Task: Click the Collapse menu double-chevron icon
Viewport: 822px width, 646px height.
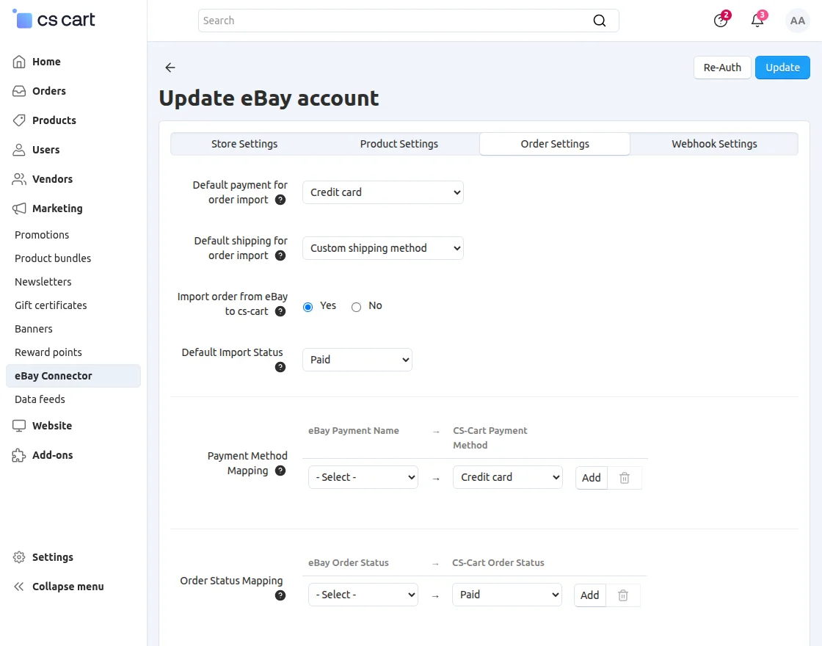Action: click(19, 587)
